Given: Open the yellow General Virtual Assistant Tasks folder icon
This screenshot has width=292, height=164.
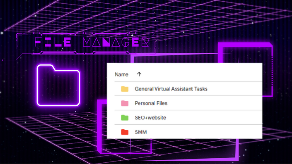Looking at the screenshot, I should tap(125, 89).
